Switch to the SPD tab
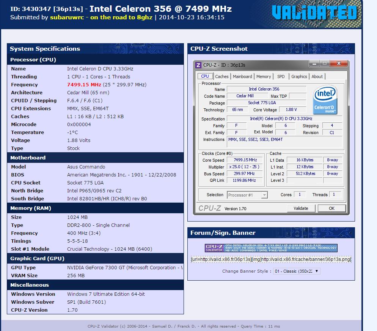The height and width of the screenshot is (331, 377). 281,77
